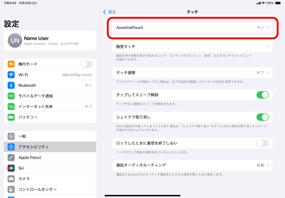Tap the Wi-Fi signal icon in status bar

pyautogui.click(x=263, y=3)
